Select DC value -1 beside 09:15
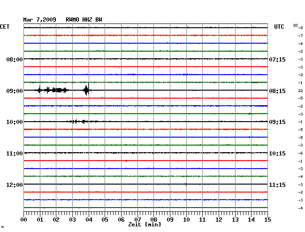 tap(300, 122)
